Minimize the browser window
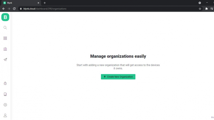214x120 pixels. pyautogui.click(x=207, y=3)
